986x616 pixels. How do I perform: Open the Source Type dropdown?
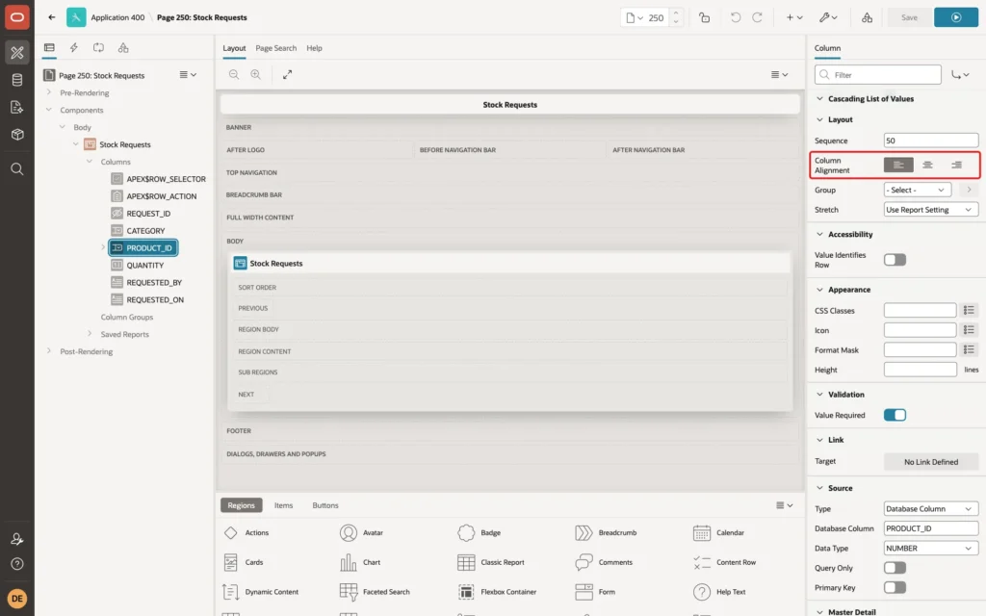click(931, 508)
